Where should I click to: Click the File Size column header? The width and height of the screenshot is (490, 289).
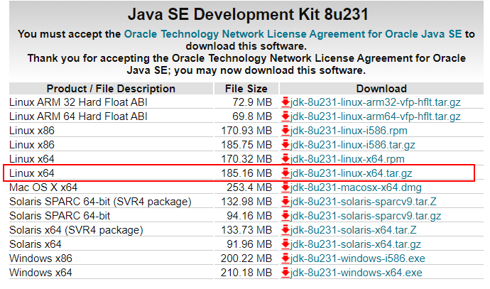pyautogui.click(x=246, y=89)
